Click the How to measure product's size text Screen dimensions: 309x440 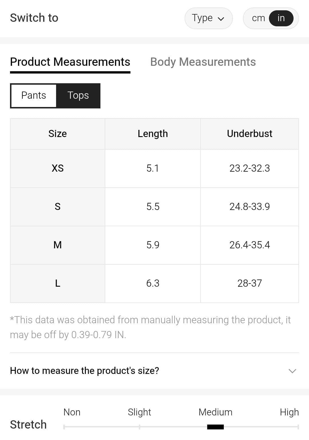(84, 371)
